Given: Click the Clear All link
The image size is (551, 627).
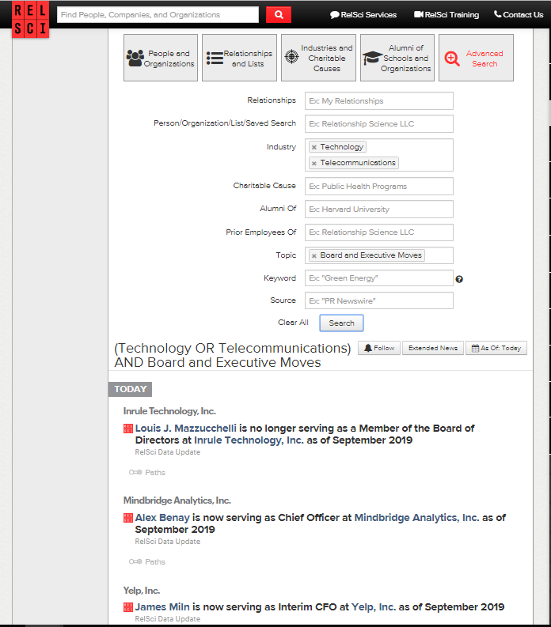Looking at the screenshot, I should coord(293,323).
